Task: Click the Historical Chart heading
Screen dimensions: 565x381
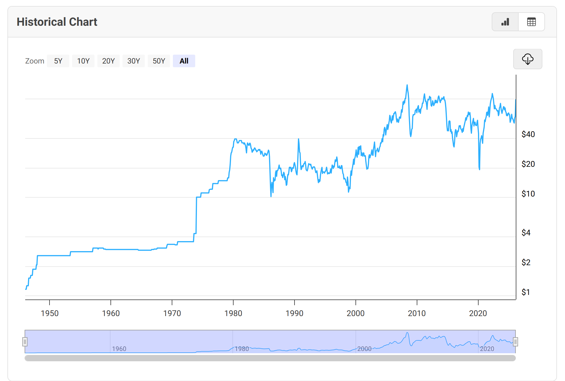Action: (x=57, y=22)
